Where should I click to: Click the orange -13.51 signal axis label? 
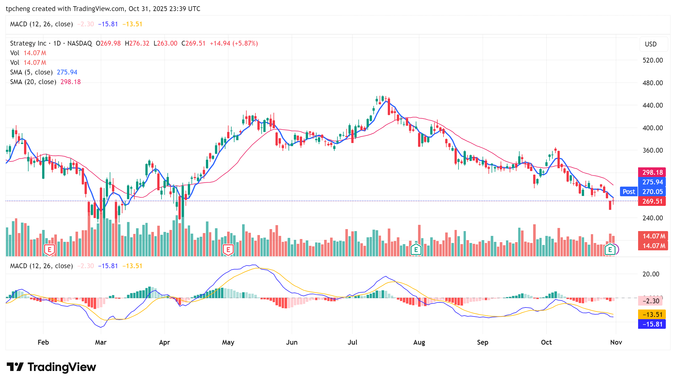[652, 315]
